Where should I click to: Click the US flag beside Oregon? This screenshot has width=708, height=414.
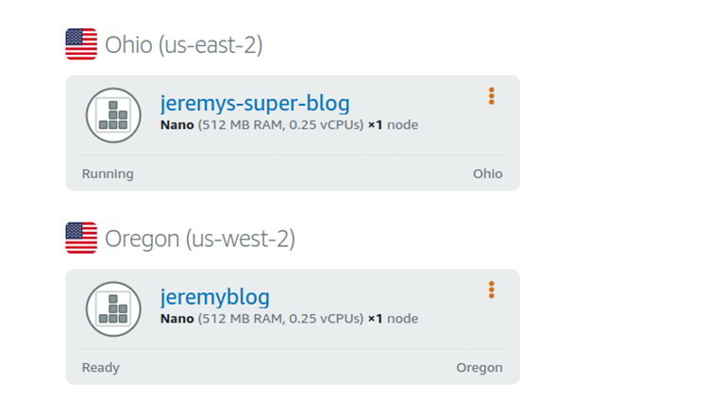(81, 238)
